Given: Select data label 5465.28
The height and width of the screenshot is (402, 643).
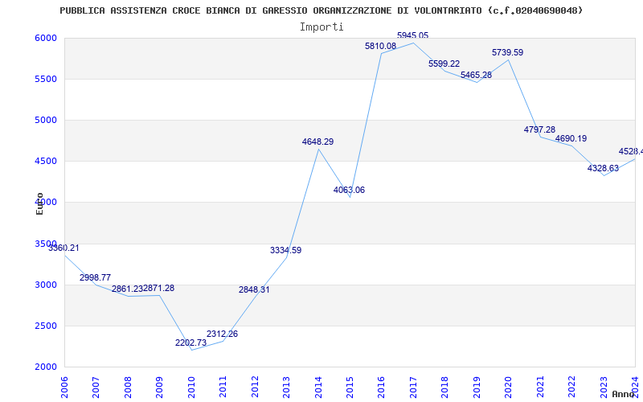Looking at the screenshot, I should coord(476,75).
